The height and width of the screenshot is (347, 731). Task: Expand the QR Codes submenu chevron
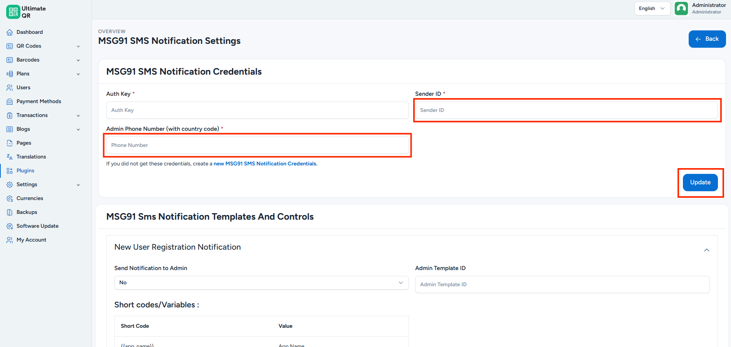pos(78,47)
